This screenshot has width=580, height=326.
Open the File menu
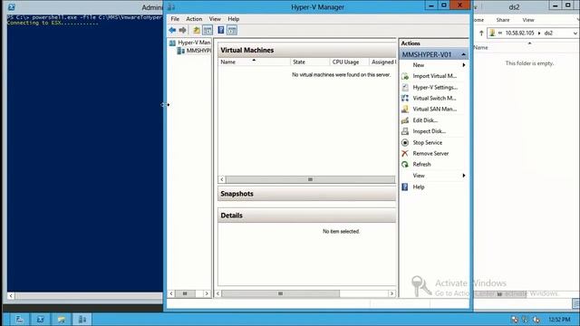(x=175, y=19)
